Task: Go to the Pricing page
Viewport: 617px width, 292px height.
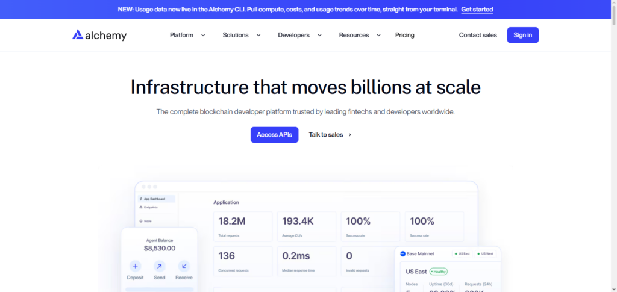Action: pyautogui.click(x=404, y=35)
